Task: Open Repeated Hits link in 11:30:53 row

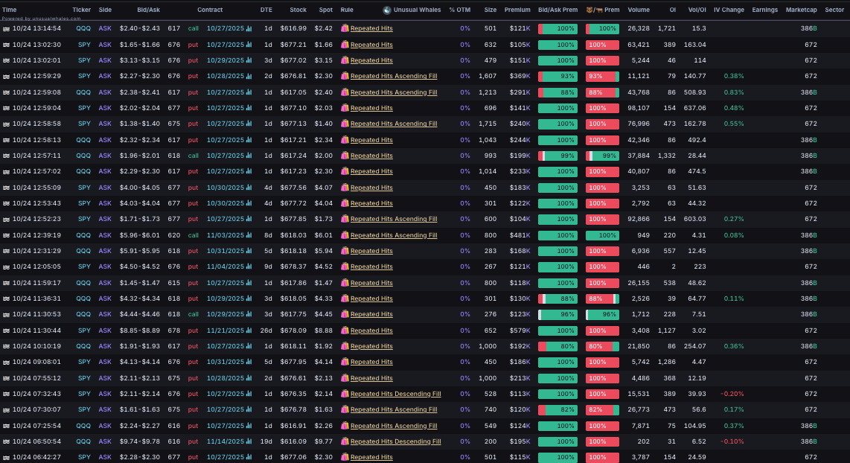Action: (x=371, y=314)
